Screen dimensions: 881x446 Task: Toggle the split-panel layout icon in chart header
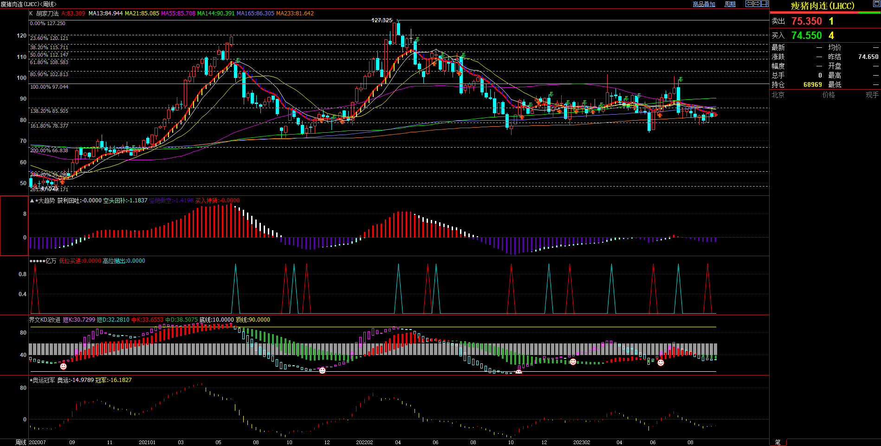coord(765,4)
